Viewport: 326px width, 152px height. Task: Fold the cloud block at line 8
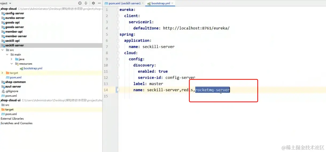coord(118,53)
